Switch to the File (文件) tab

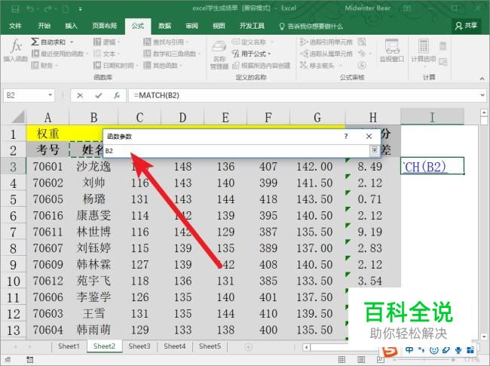pos(15,26)
